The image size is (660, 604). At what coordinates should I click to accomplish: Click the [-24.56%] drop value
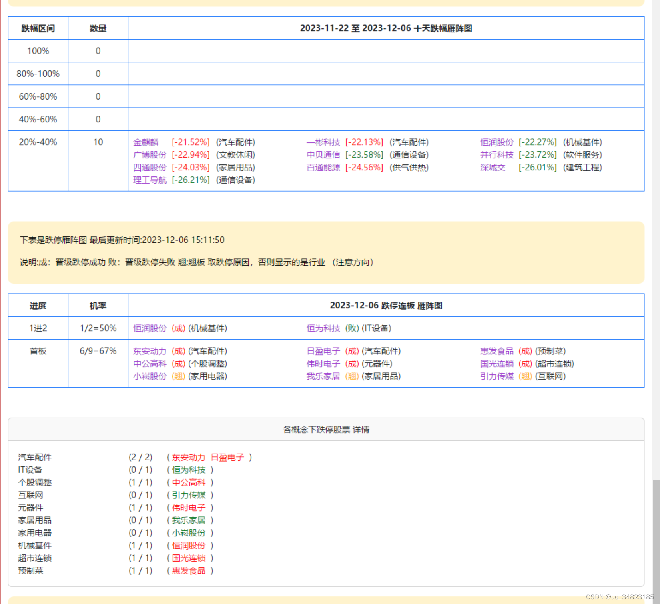point(364,168)
